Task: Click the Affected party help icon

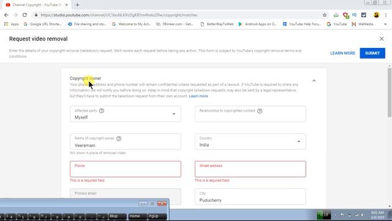Action: [102, 110]
